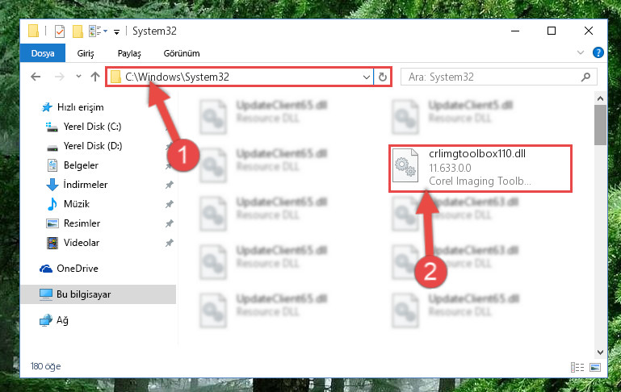Open the Dosya menu tab

[x=43, y=53]
